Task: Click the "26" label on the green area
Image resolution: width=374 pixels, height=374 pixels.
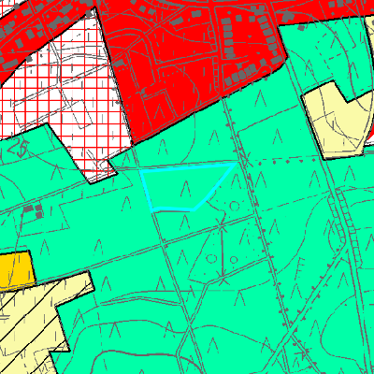Action: click(x=18, y=147)
